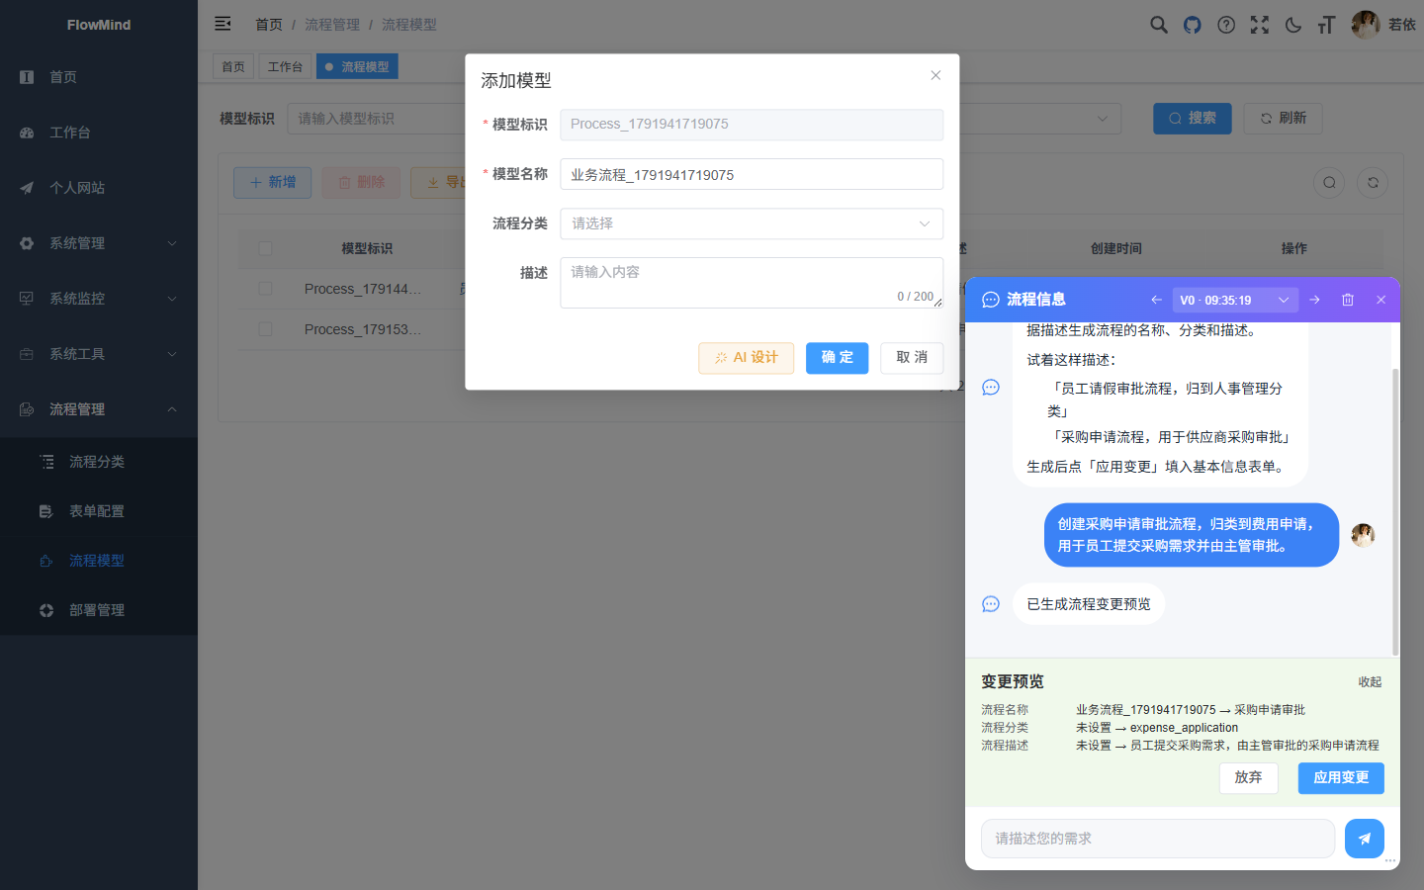Toggle the sidebar collapse hamburger icon
Screen dimensions: 1424x890
click(x=222, y=24)
